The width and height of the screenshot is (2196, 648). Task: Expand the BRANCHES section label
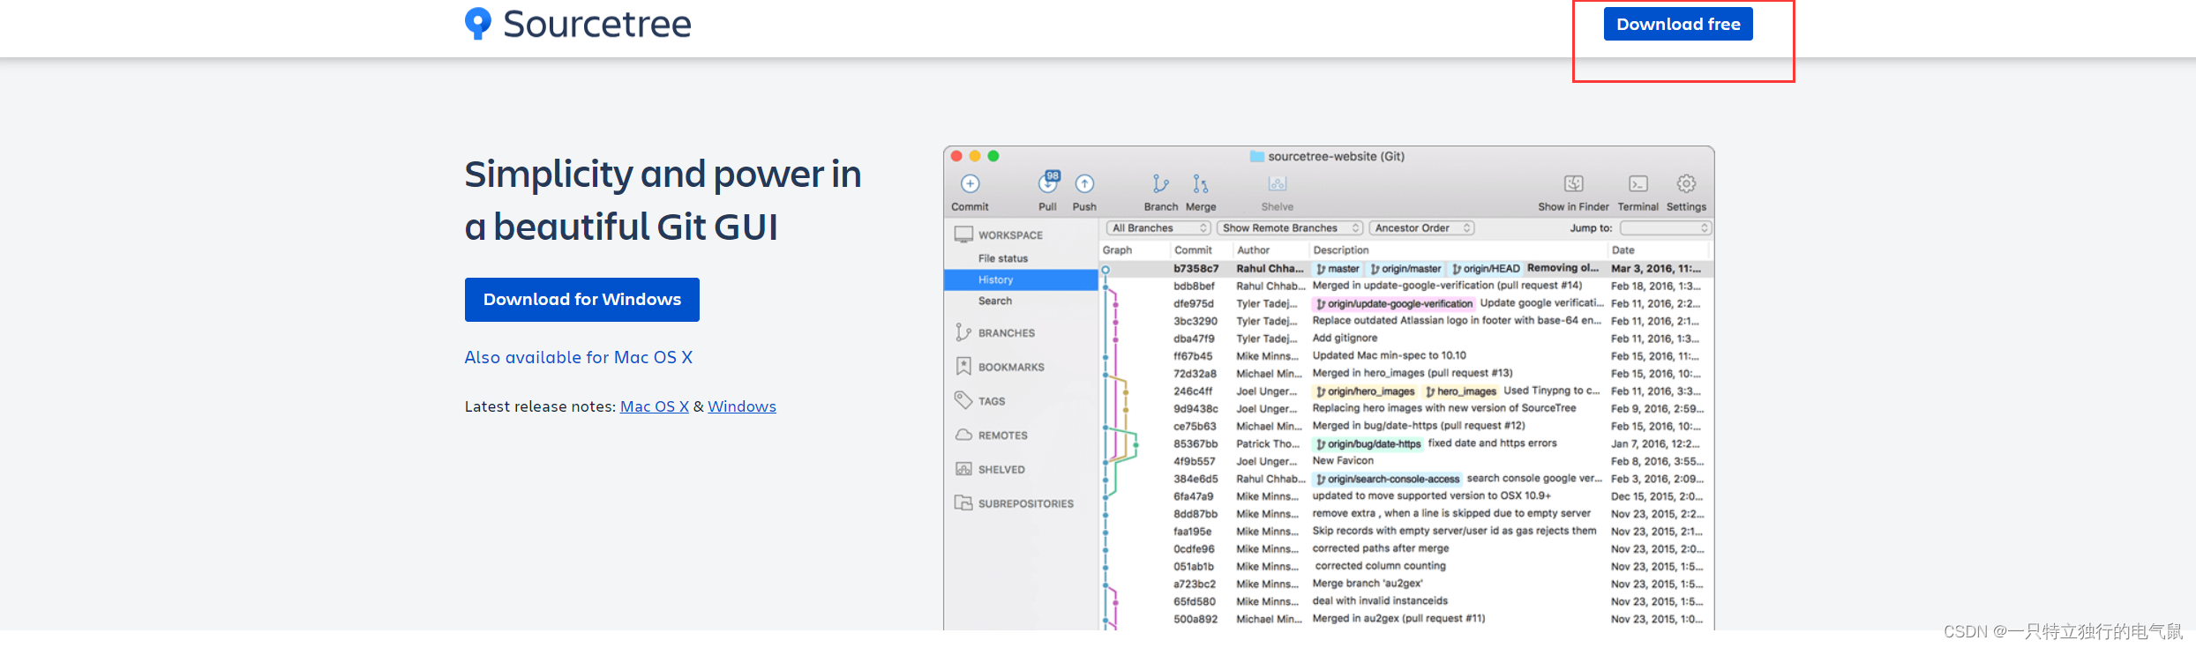1007,333
